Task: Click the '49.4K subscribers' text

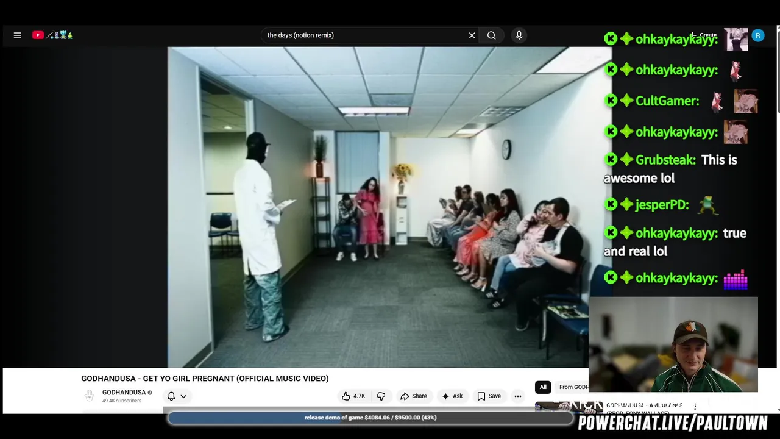Action: (122, 401)
